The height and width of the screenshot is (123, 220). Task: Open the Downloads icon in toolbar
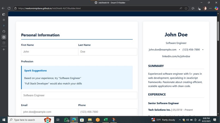point(199,8)
